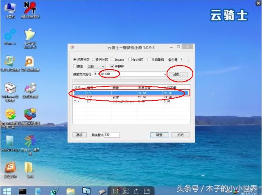Click the progress bar below the path
The width and height of the screenshot is (262, 195).
coord(131,81)
